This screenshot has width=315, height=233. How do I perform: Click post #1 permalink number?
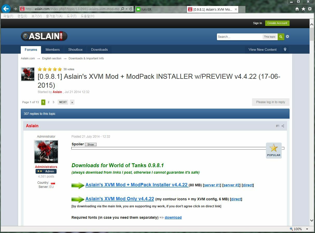tap(278, 126)
